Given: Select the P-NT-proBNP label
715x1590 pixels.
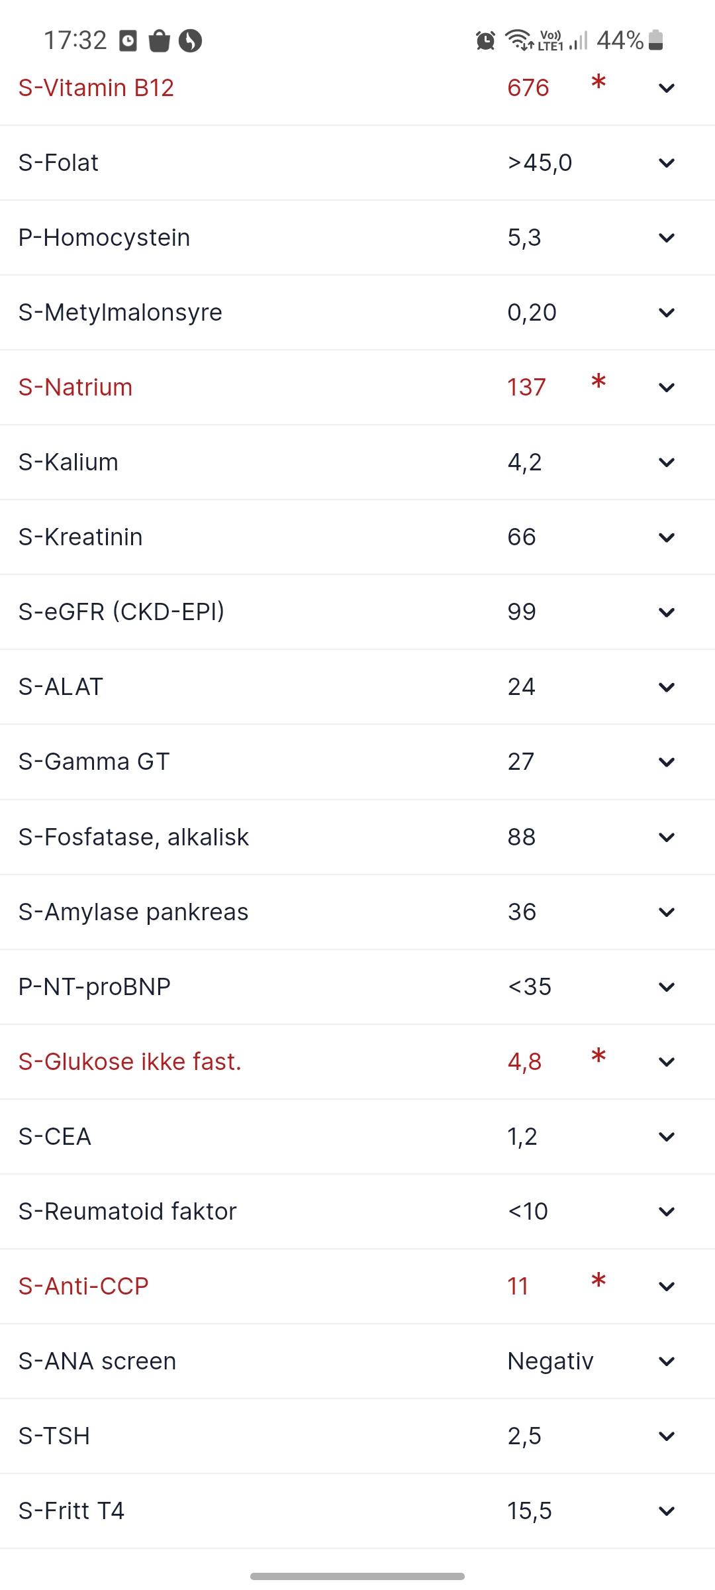Looking at the screenshot, I should point(95,987).
